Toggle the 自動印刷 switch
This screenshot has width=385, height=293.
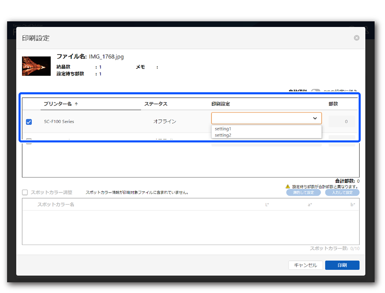(316, 91)
